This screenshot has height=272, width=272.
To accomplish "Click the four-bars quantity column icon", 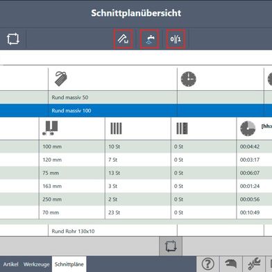I will tap(116, 128).
